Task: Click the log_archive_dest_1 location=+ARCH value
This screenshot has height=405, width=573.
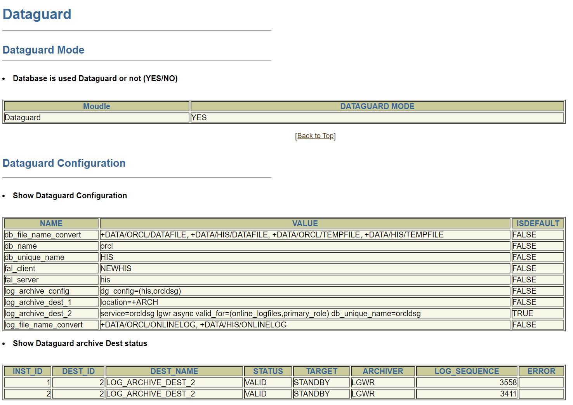Action: coord(121,302)
